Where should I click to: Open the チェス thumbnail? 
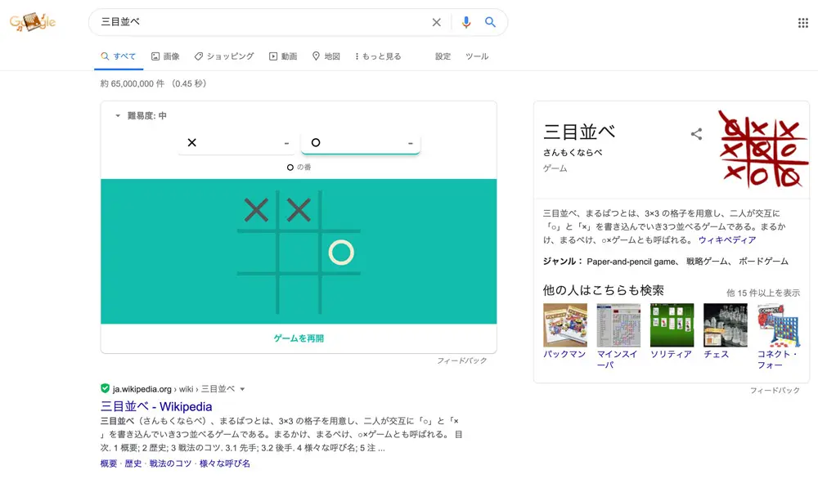(726, 325)
